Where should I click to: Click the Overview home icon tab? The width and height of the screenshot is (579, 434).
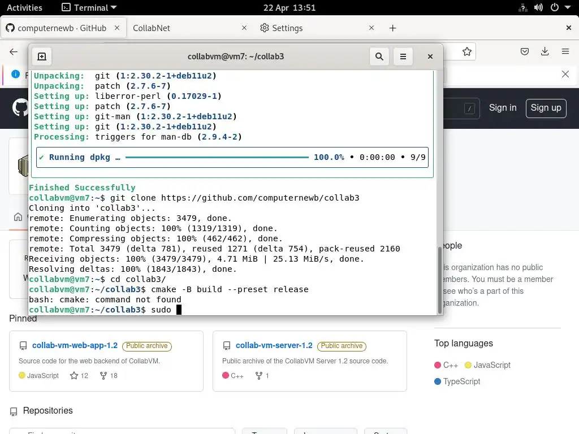coord(18,217)
